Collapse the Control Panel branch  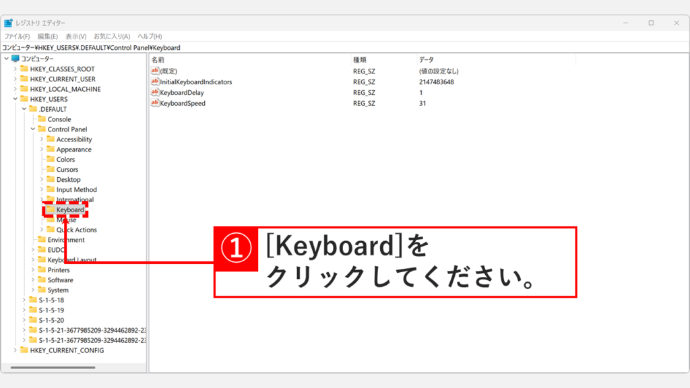32,129
